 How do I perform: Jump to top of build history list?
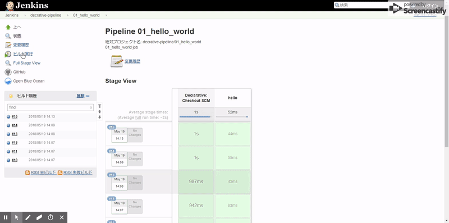click(100, 106)
